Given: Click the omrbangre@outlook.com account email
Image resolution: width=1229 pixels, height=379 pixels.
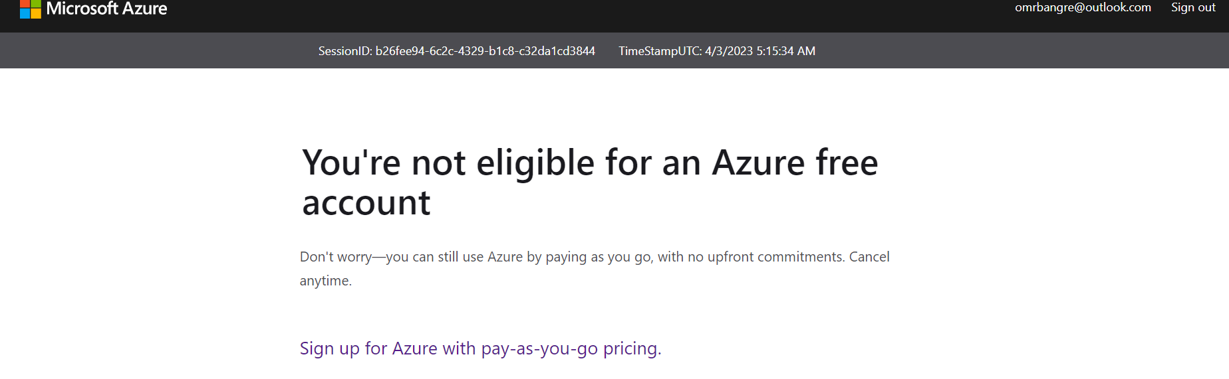Looking at the screenshot, I should tap(1082, 7).
